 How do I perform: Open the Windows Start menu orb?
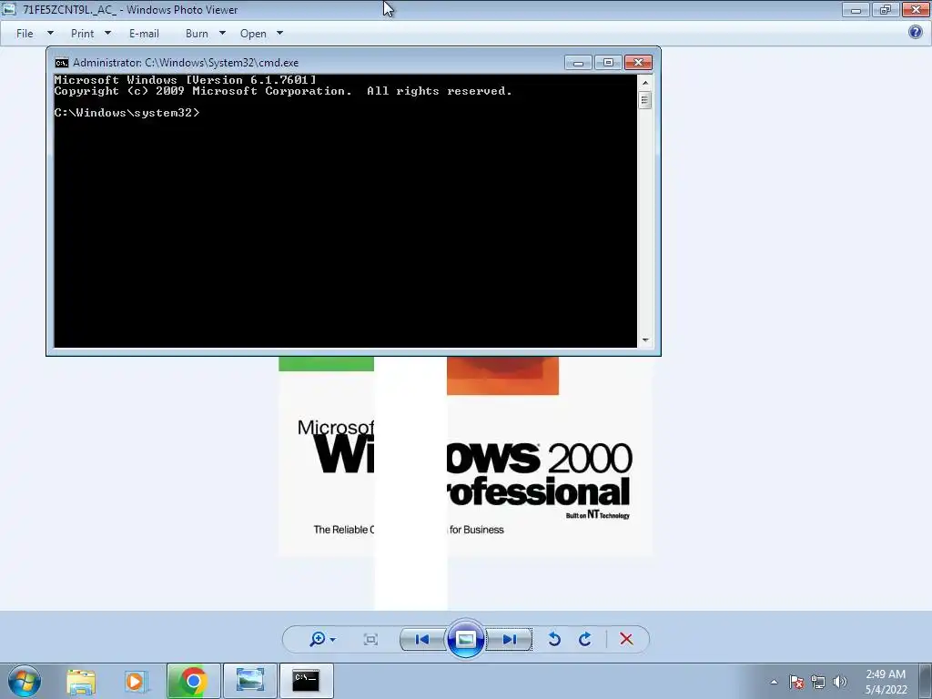pyautogui.click(x=25, y=681)
